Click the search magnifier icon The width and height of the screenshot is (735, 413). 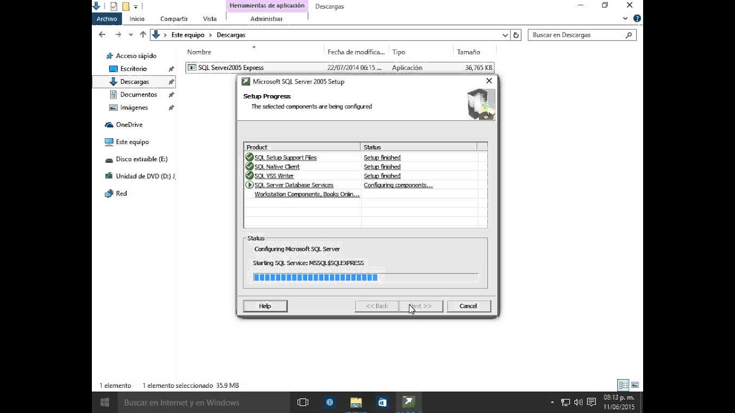pyautogui.click(x=629, y=35)
